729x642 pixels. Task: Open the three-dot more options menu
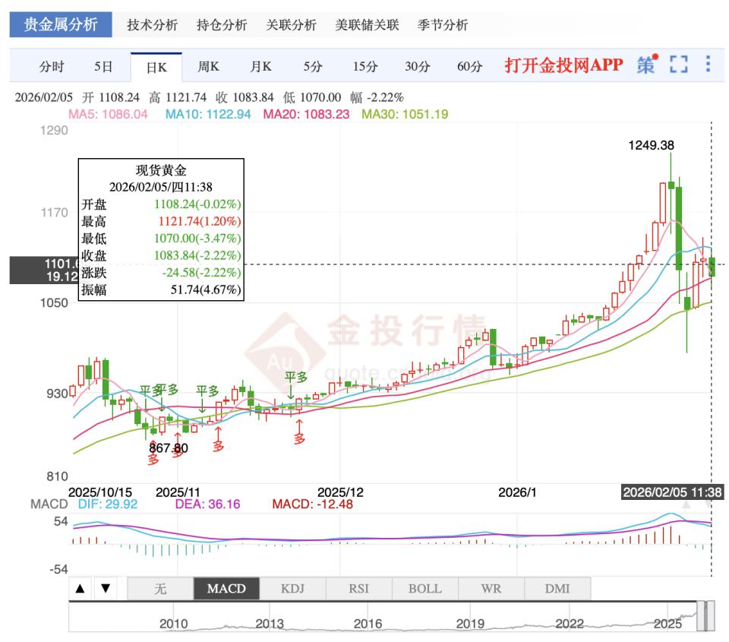click(708, 64)
